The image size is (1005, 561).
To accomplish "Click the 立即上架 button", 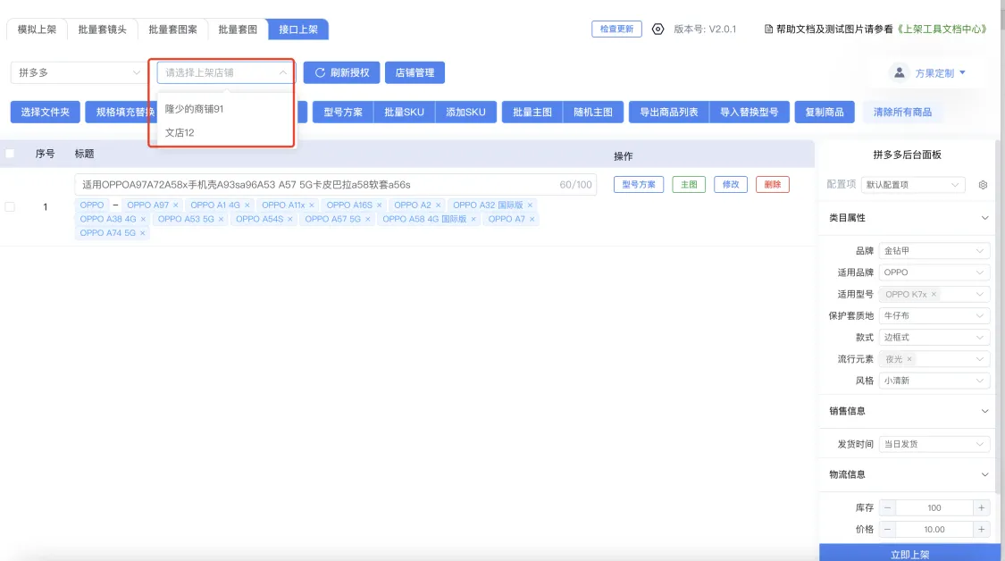I will (909, 554).
